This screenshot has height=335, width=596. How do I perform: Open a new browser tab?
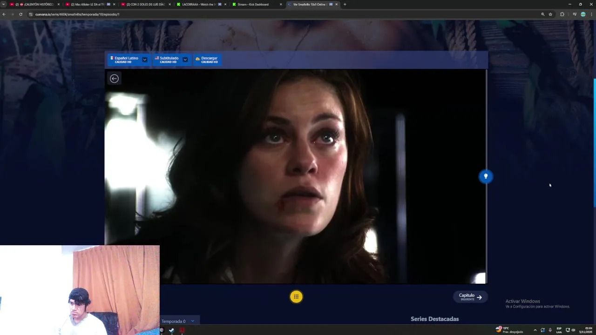click(345, 4)
